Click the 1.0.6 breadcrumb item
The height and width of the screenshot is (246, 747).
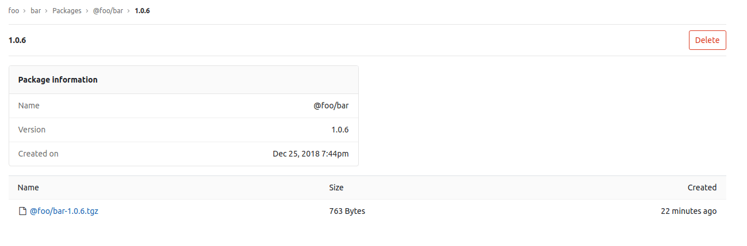tap(142, 11)
